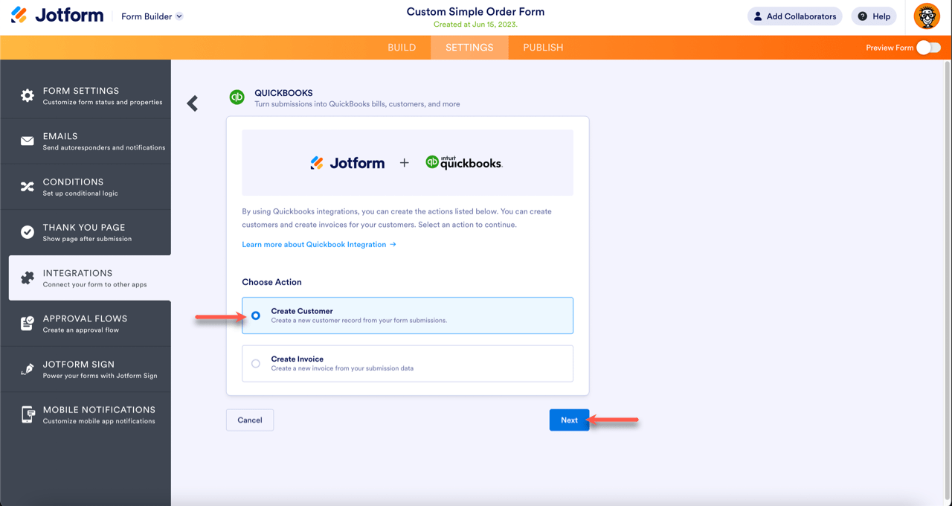
Task: Go back using the left chevron arrow
Action: [193, 103]
